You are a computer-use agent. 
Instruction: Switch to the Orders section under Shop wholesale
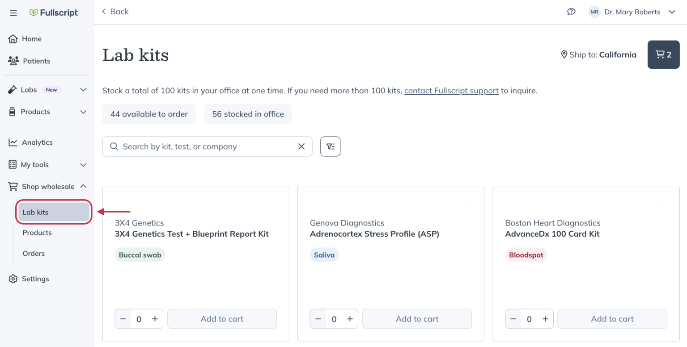34,253
